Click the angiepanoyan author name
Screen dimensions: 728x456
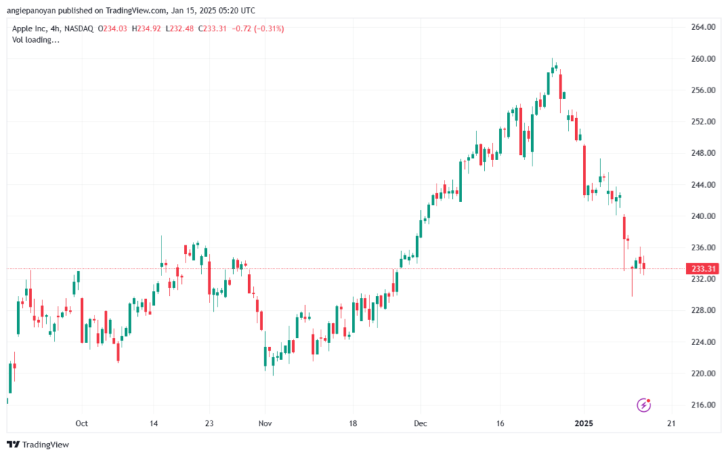tap(31, 10)
